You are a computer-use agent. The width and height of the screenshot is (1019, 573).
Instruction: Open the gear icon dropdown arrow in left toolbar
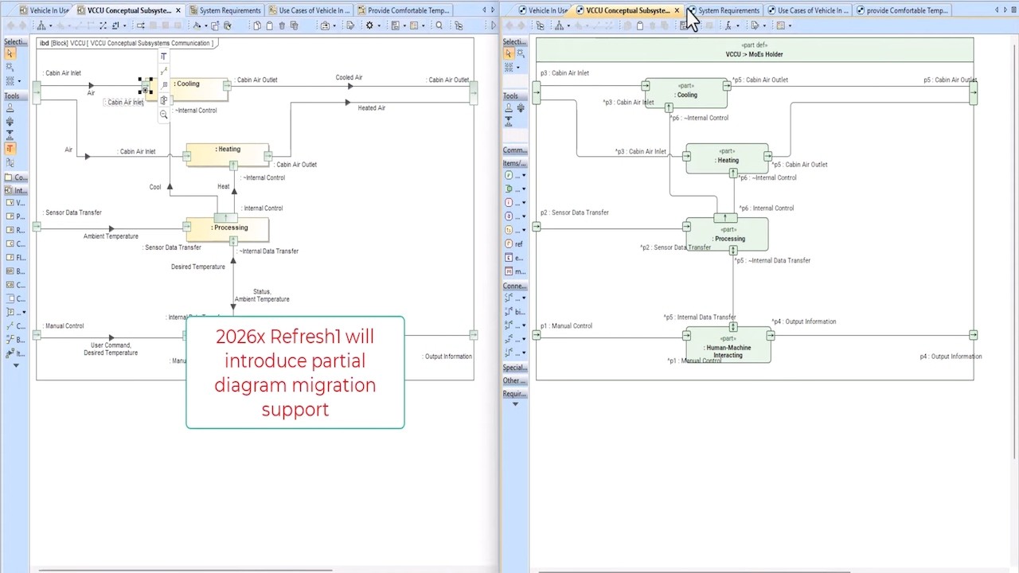tap(379, 26)
